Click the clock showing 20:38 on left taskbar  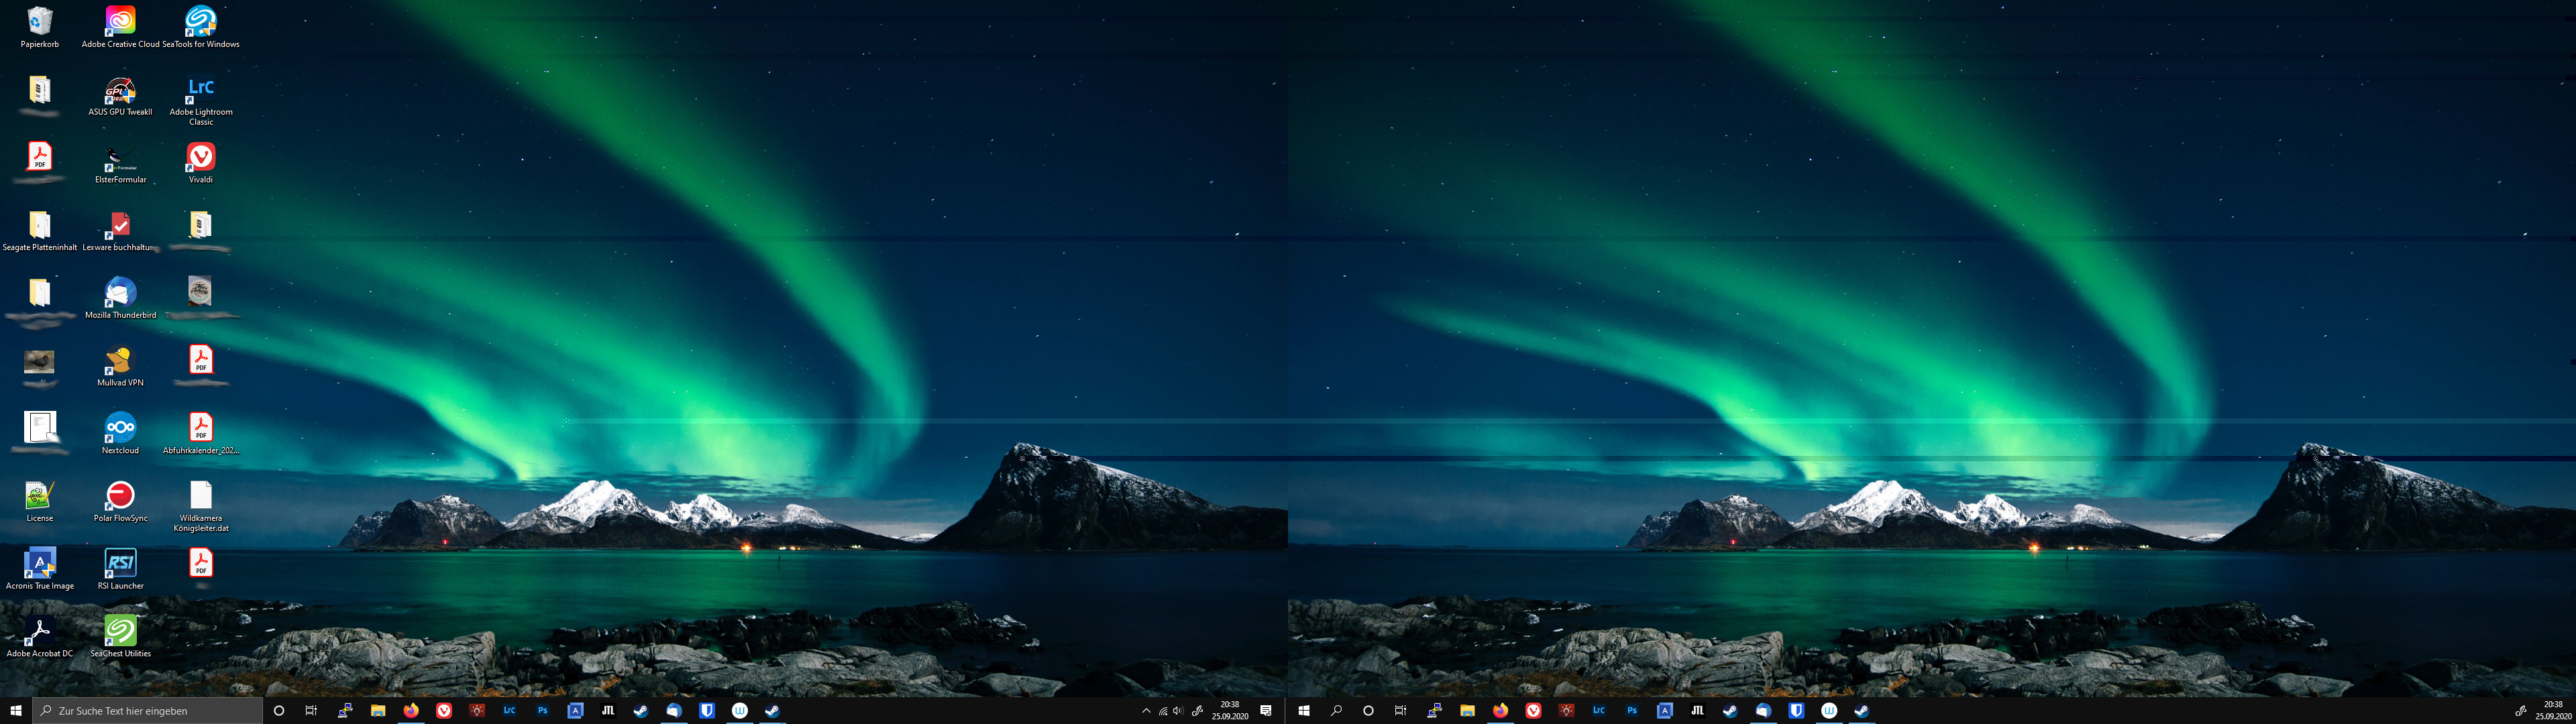click(1229, 711)
